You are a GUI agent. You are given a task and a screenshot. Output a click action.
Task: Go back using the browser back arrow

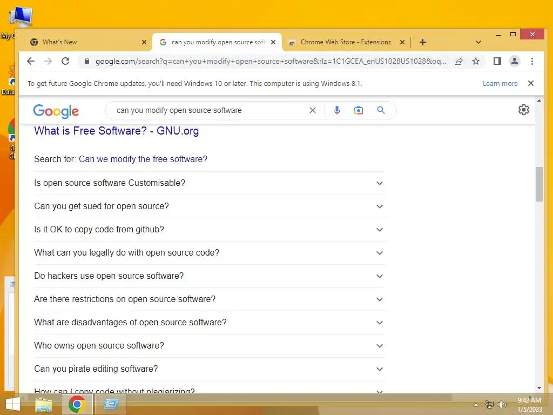tap(31, 61)
